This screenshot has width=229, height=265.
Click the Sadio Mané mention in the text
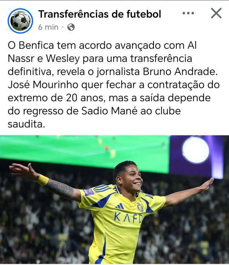109,111
